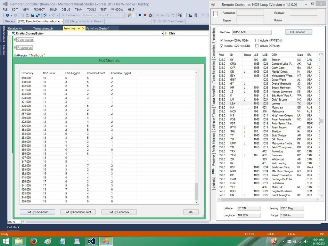Click the Undo arrow icon
Screen dimensions: 328x246
pos(45,15)
